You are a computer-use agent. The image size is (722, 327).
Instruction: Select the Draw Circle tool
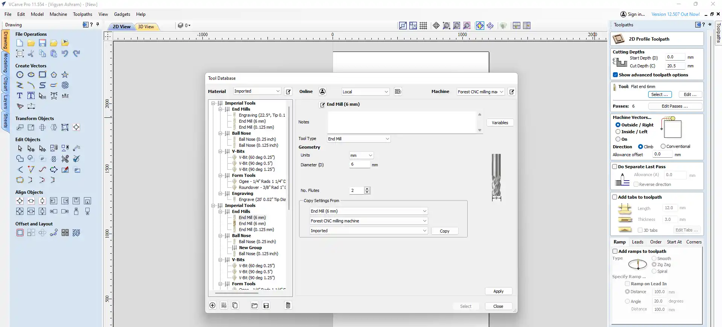20,75
